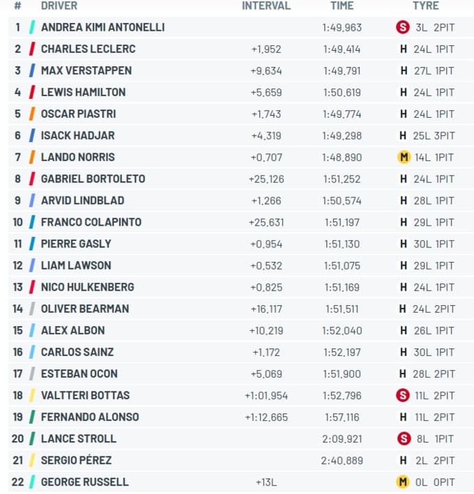This screenshot has width=474, height=494.
Task: Click the TIME column header
Action: 342,6
